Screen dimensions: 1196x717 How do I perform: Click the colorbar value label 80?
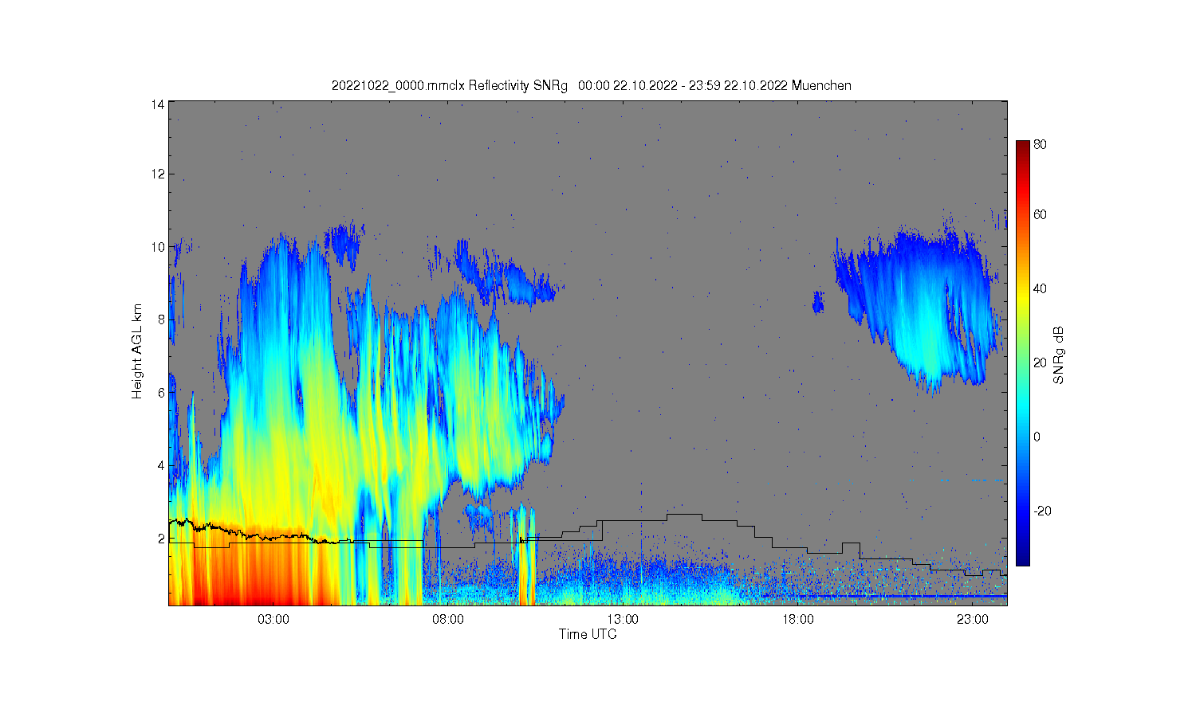point(1040,145)
